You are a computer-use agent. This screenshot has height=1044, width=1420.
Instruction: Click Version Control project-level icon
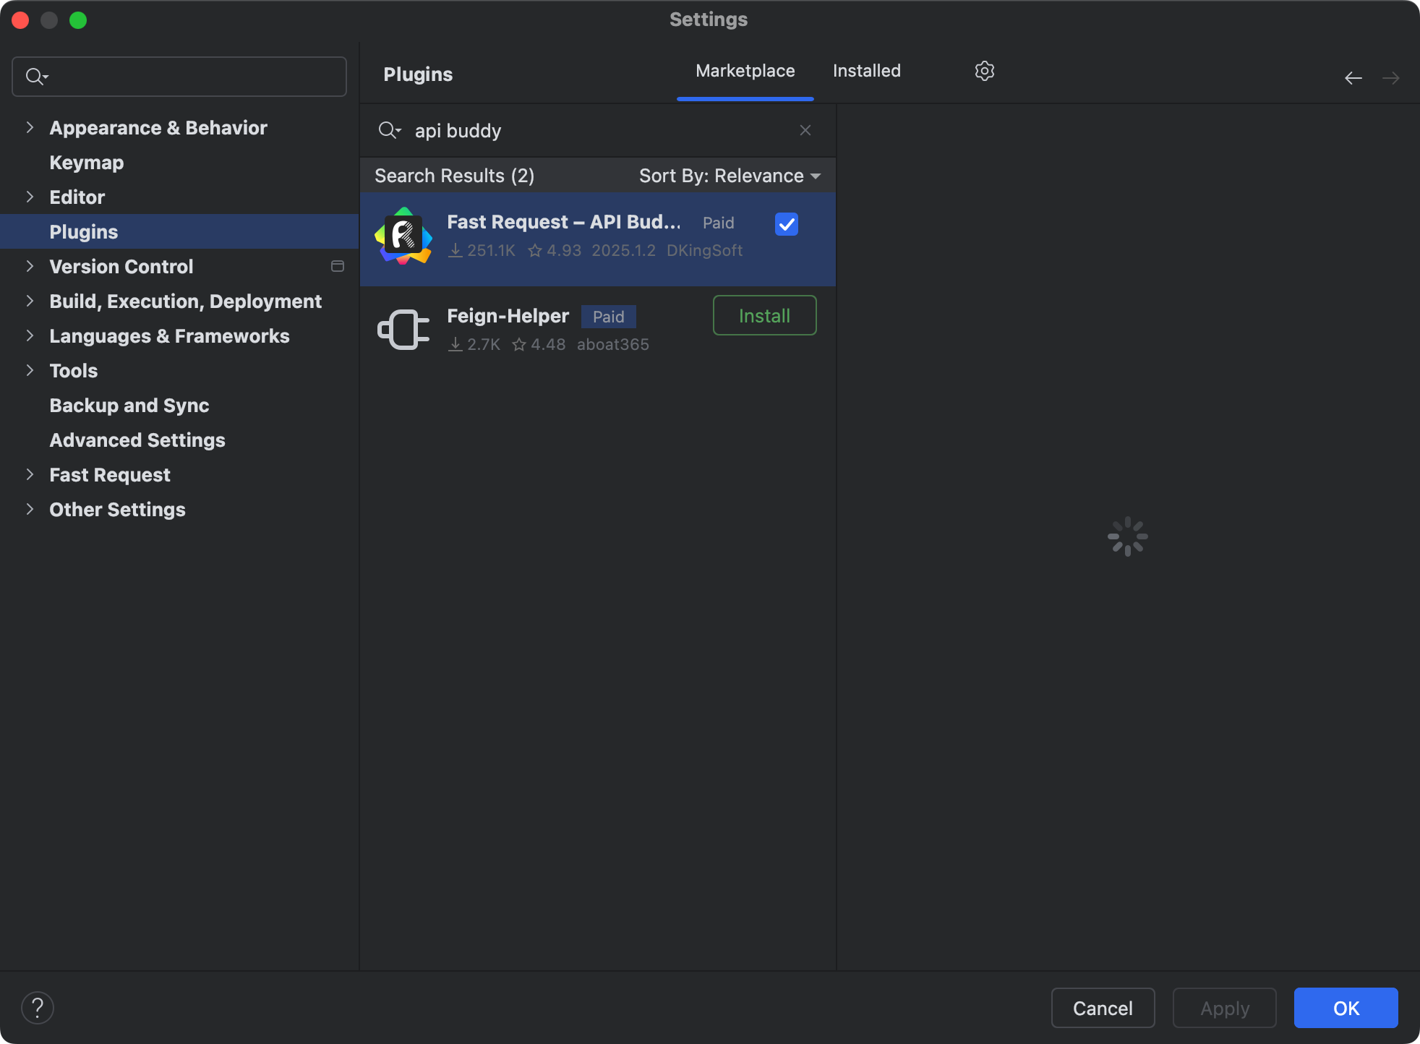click(337, 266)
